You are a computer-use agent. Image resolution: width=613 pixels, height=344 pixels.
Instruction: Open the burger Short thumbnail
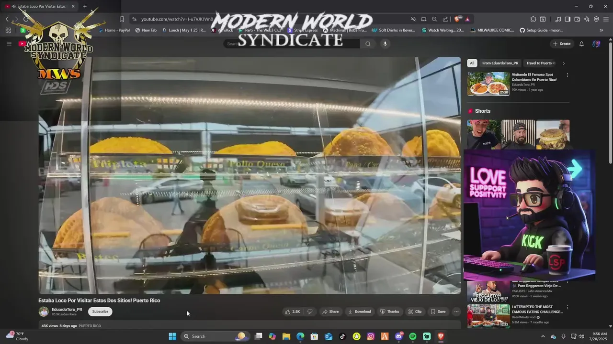(x=553, y=135)
